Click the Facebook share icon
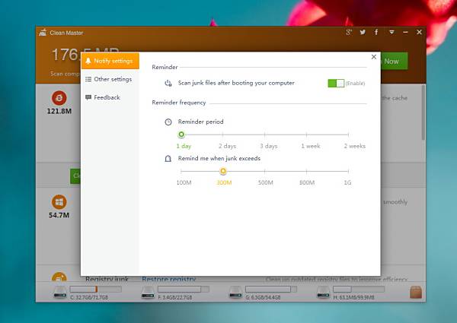This screenshot has width=457, height=323. coord(376,32)
